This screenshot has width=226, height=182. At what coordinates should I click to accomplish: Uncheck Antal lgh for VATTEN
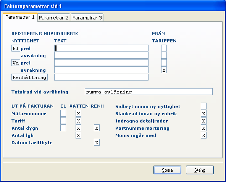[78, 135]
